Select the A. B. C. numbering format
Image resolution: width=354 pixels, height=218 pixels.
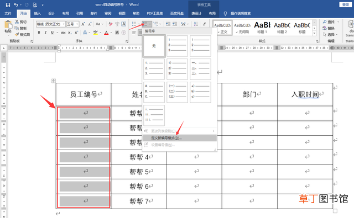(x=154, y=92)
